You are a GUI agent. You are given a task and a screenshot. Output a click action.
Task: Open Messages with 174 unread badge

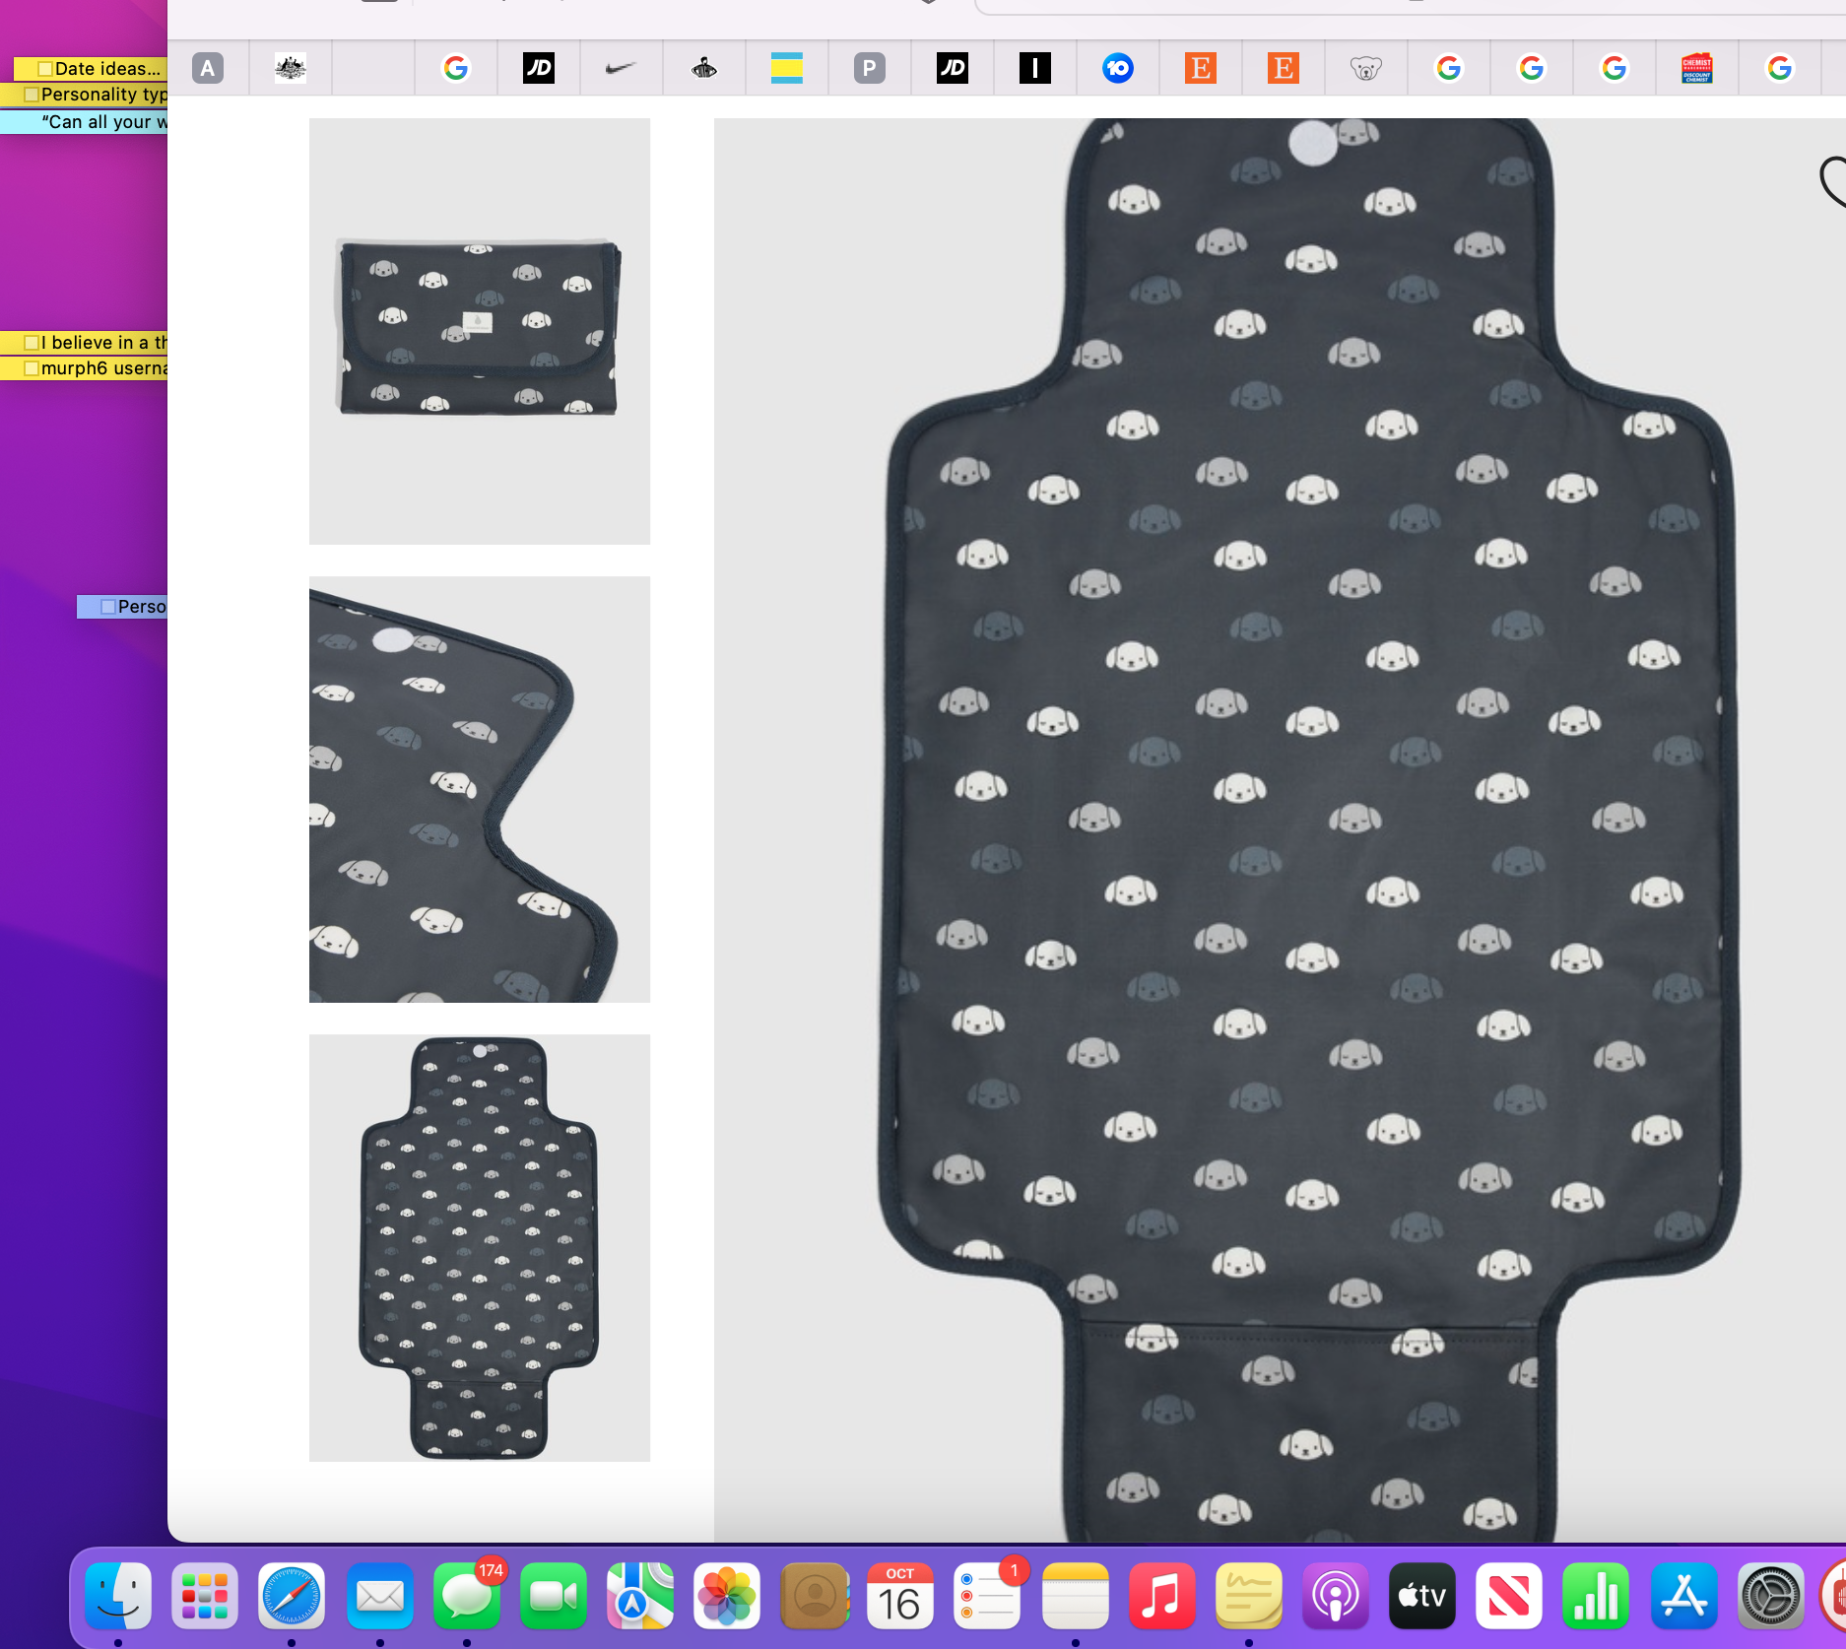click(466, 1596)
